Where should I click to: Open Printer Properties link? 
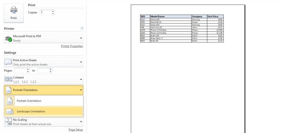72,46
